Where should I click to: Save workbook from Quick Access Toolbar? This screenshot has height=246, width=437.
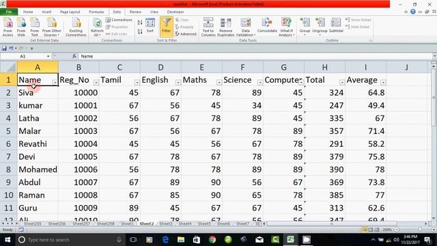pyautogui.click(x=4, y=49)
